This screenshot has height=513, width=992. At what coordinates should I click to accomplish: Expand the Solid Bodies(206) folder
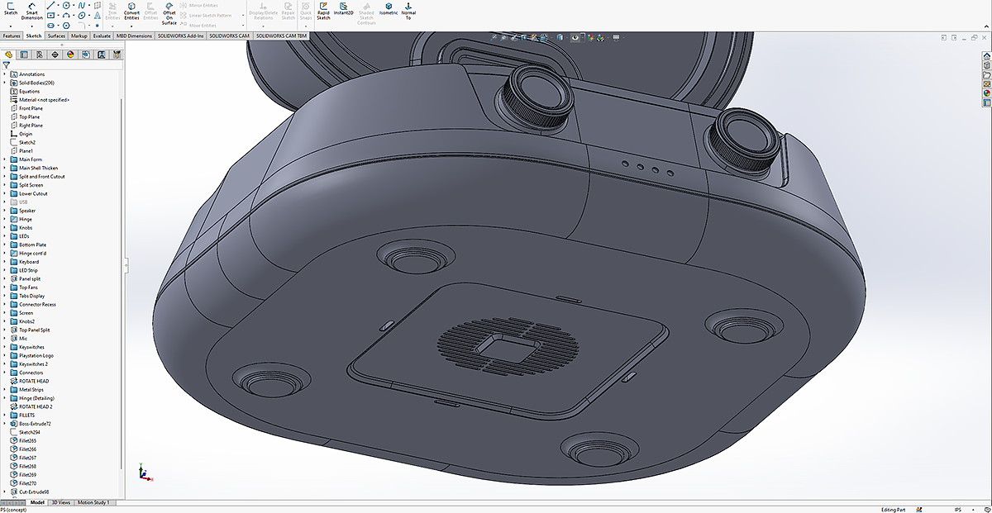point(5,83)
